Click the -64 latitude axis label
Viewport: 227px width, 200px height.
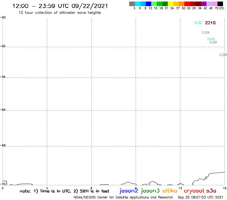tap(3, 77)
